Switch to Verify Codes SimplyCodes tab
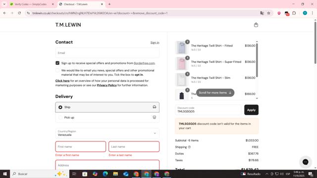Viewport: 317px width, 178px height. (x=31, y=4)
